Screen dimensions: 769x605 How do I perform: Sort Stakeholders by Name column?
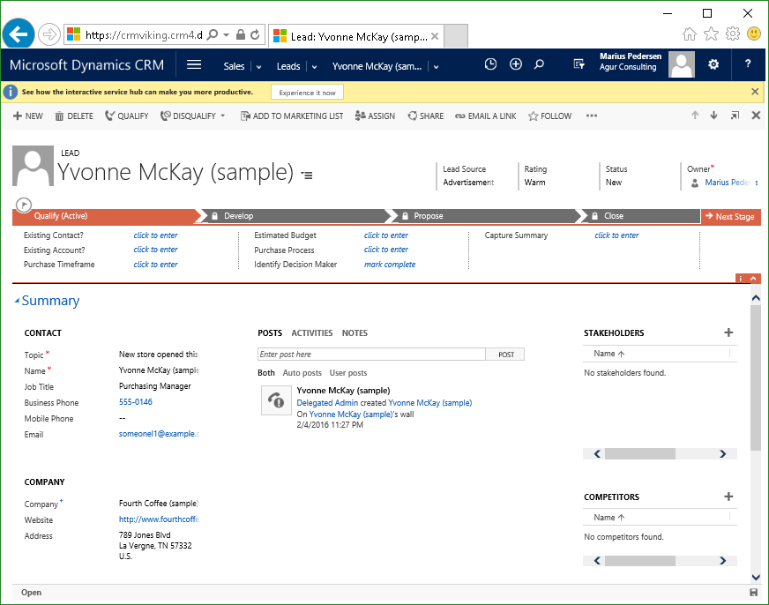(609, 354)
